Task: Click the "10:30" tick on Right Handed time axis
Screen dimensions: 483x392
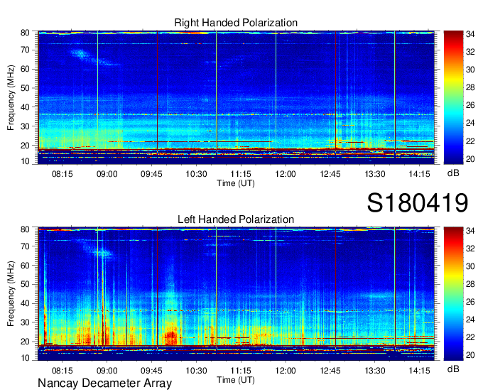Action: coord(196,174)
